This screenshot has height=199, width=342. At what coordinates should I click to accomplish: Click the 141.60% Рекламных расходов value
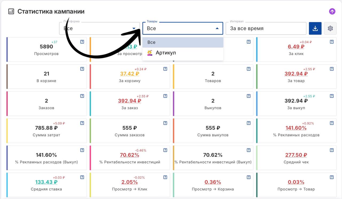coord(296,128)
